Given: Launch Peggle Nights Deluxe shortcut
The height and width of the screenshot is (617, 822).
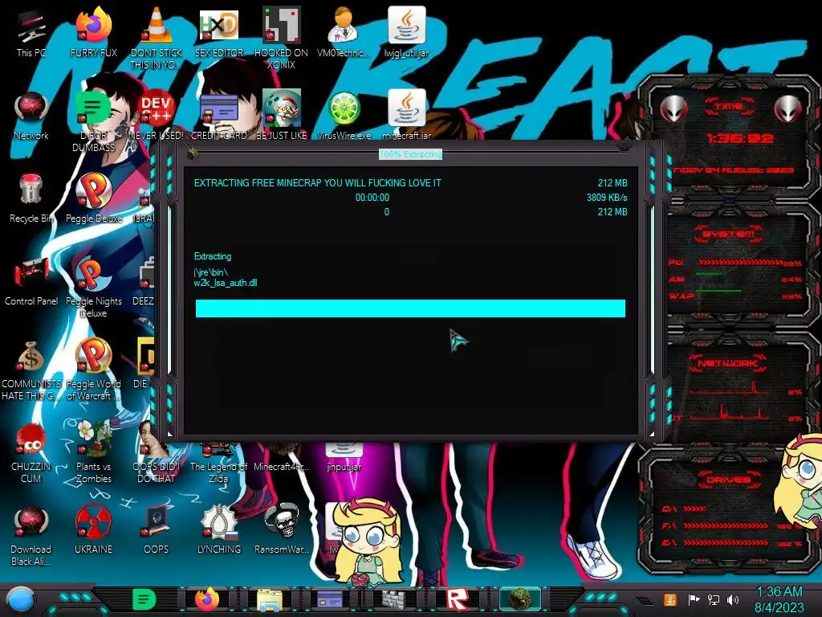Looking at the screenshot, I should coord(93,286).
